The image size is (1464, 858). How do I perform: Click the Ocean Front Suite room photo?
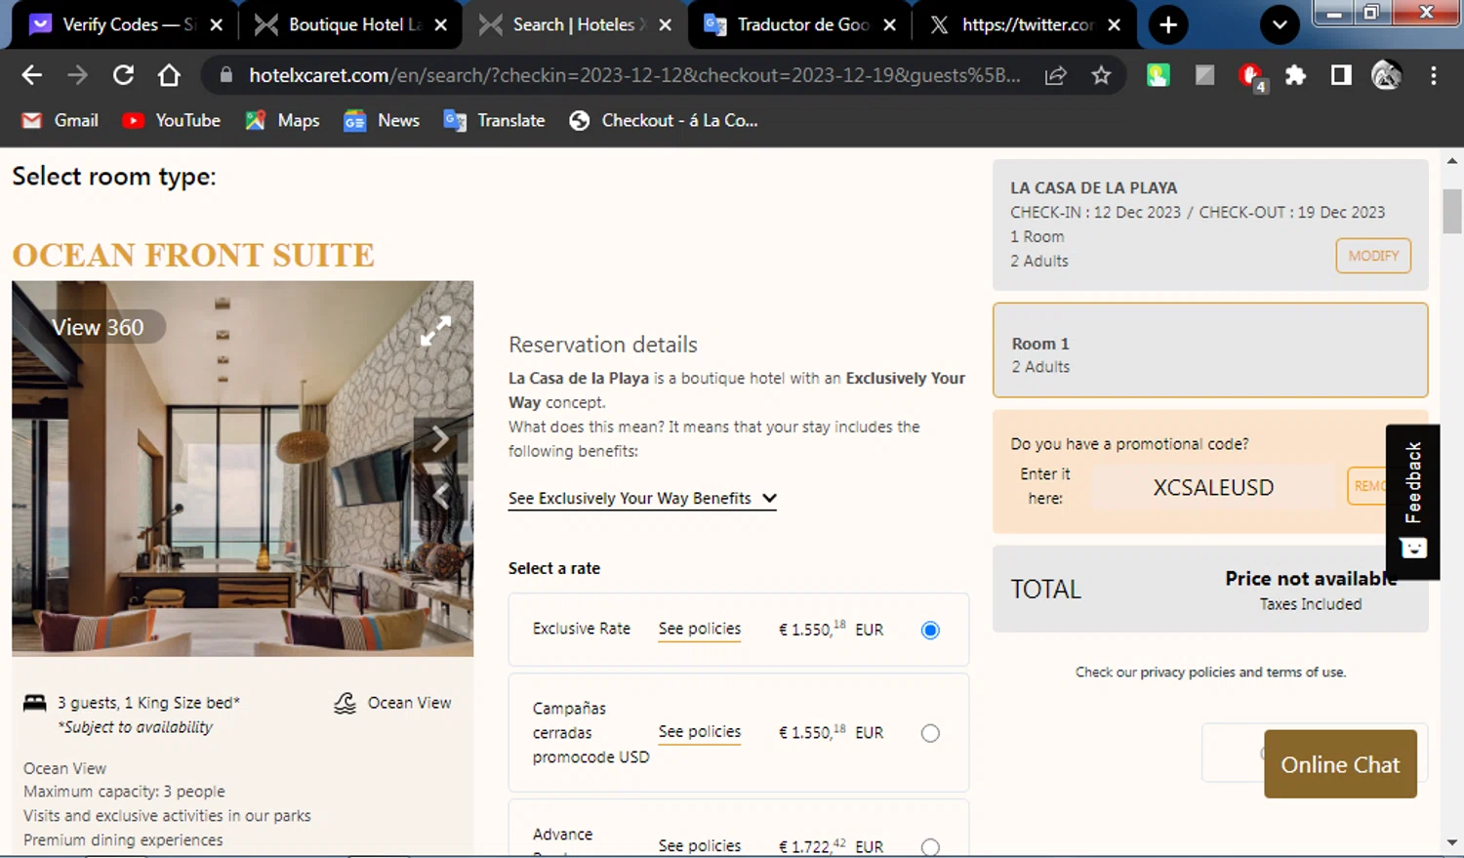point(242,469)
